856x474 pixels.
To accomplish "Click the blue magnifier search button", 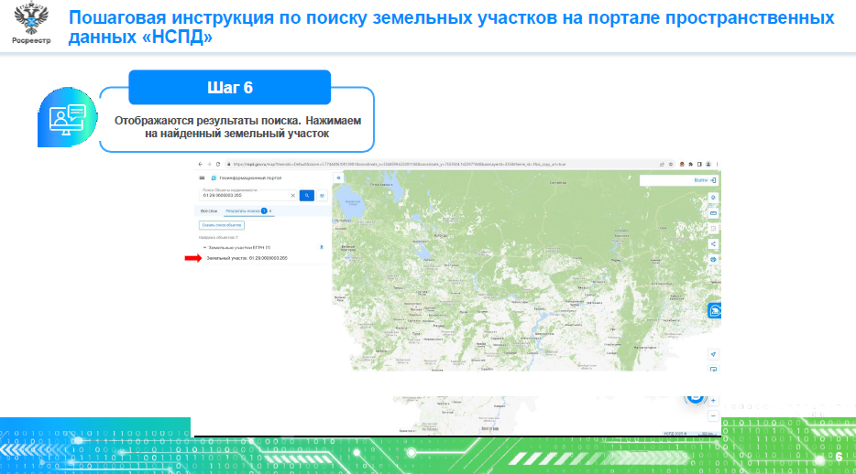I will tap(307, 195).
